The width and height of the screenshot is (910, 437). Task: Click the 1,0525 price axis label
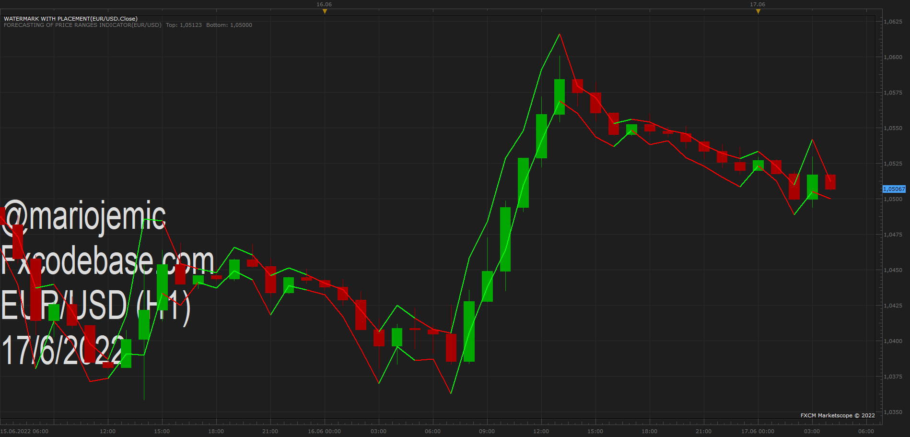(893, 164)
